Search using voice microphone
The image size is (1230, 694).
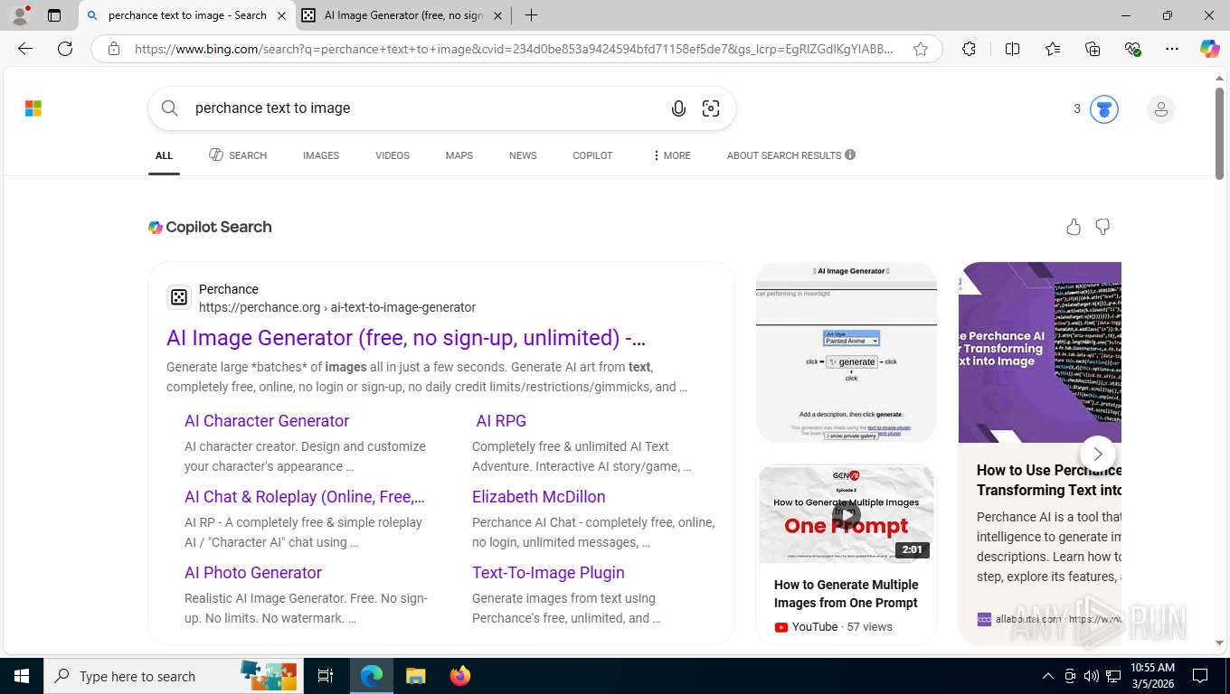[678, 108]
